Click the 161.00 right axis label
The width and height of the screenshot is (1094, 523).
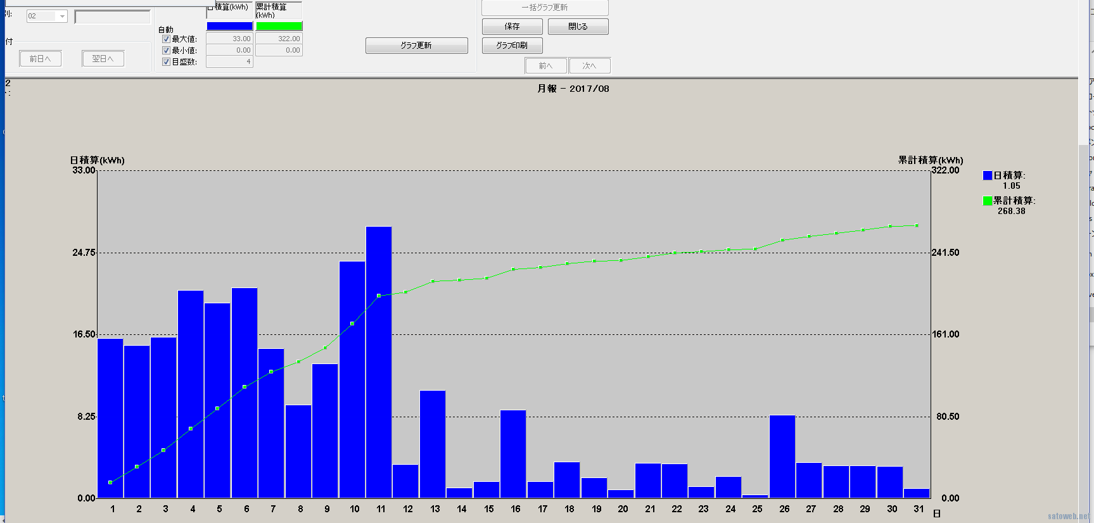(945, 334)
